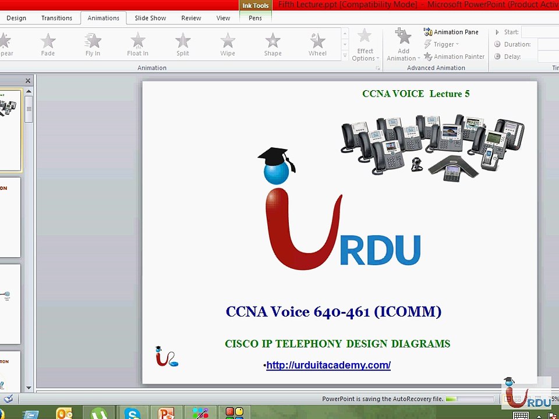The image size is (559, 419).
Task: Open the Add Animation gallery
Action: (x=403, y=45)
